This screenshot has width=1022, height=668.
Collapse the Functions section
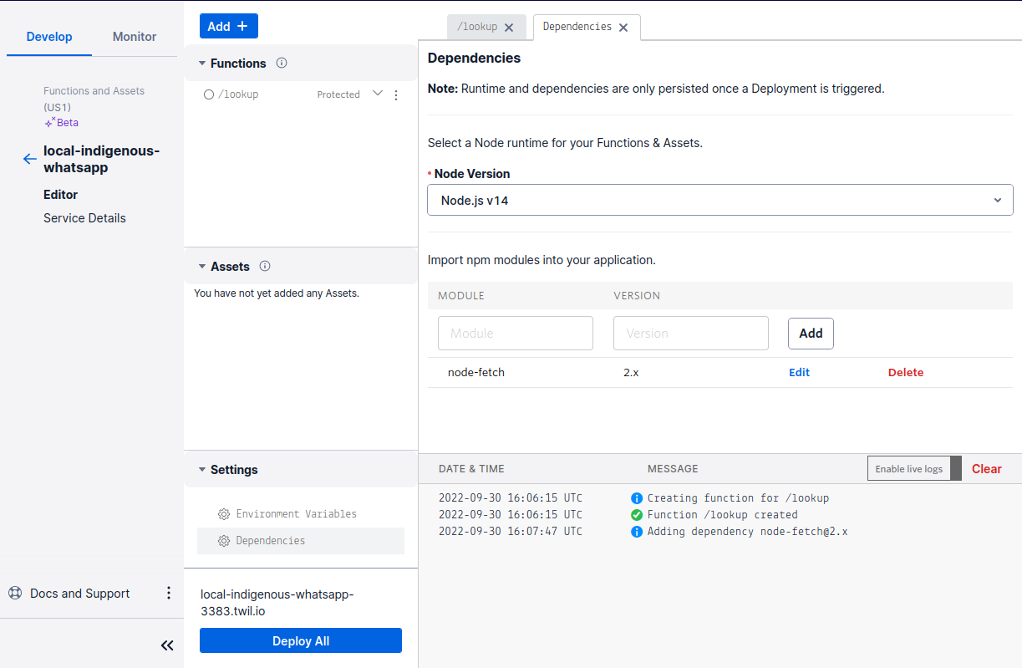pos(202,64)
